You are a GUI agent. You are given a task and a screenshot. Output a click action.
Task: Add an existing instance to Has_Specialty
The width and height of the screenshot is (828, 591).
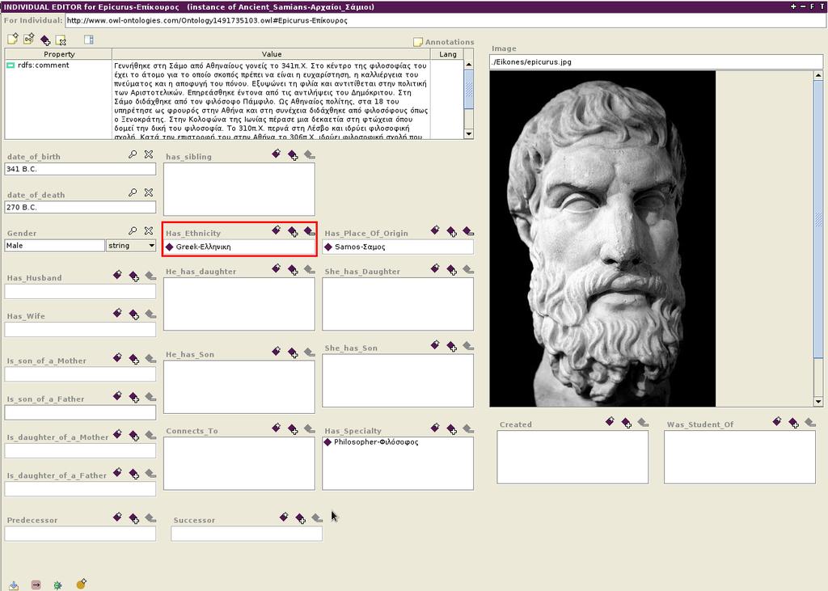pos(452,428)
